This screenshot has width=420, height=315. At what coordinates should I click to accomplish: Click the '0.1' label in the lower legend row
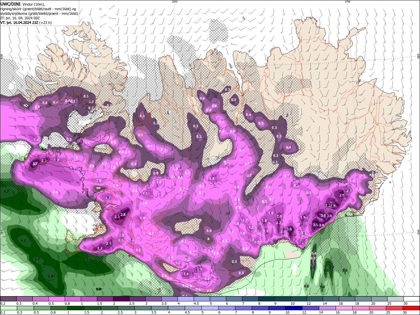[x=3, y=313]
